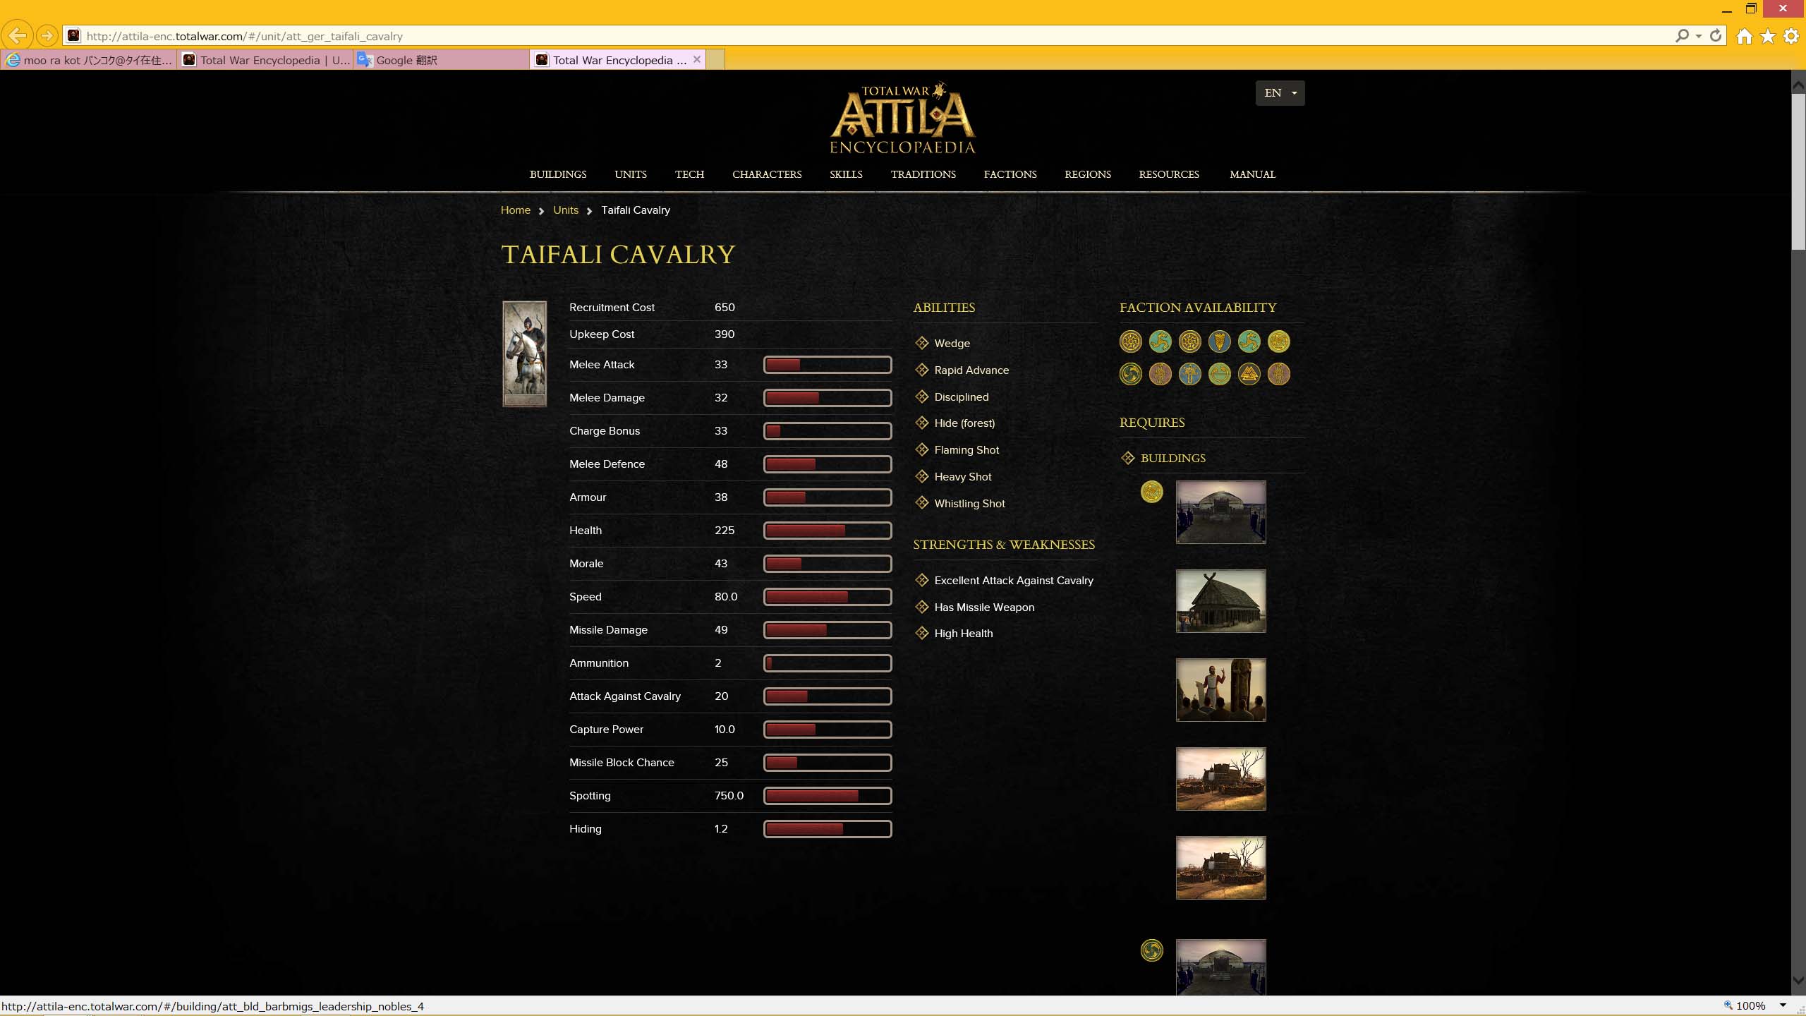Click the address bar search magnifier icon

pyautogui.click(x=1682, y=35)
